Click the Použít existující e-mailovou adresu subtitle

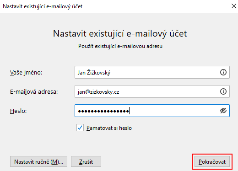(120, 46)
